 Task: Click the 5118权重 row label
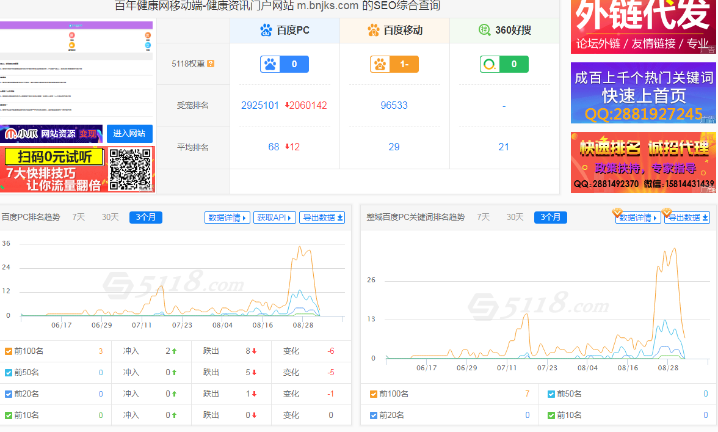pos(188,64)
